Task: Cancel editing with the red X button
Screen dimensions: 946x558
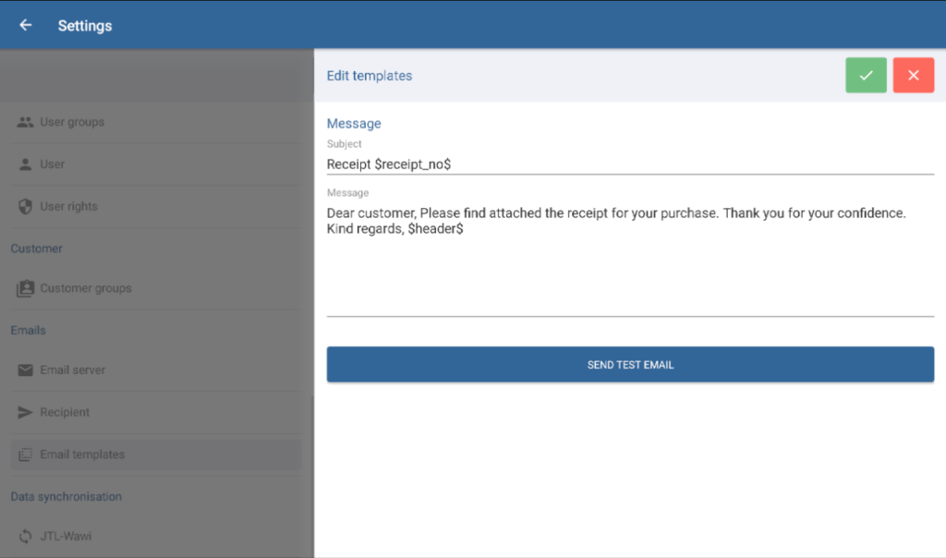Action: coord(913,75)
